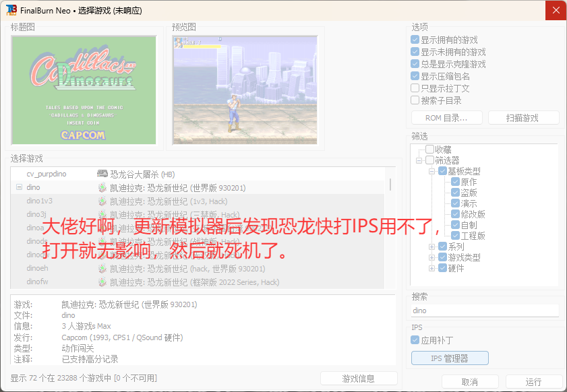Click the game icon in the dino1v3 row
The width and height of the screenshot is (567, 392).
(102, 201)
